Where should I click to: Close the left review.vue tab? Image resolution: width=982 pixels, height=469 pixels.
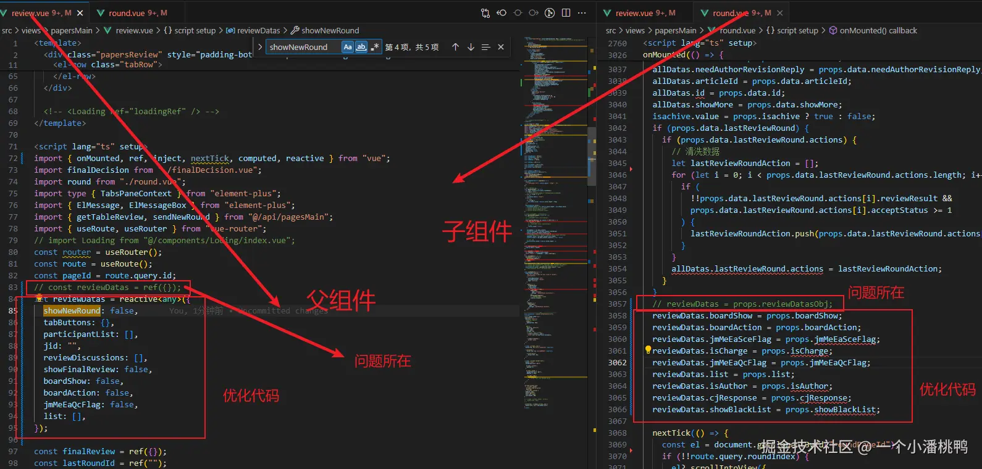pos(80,13)
